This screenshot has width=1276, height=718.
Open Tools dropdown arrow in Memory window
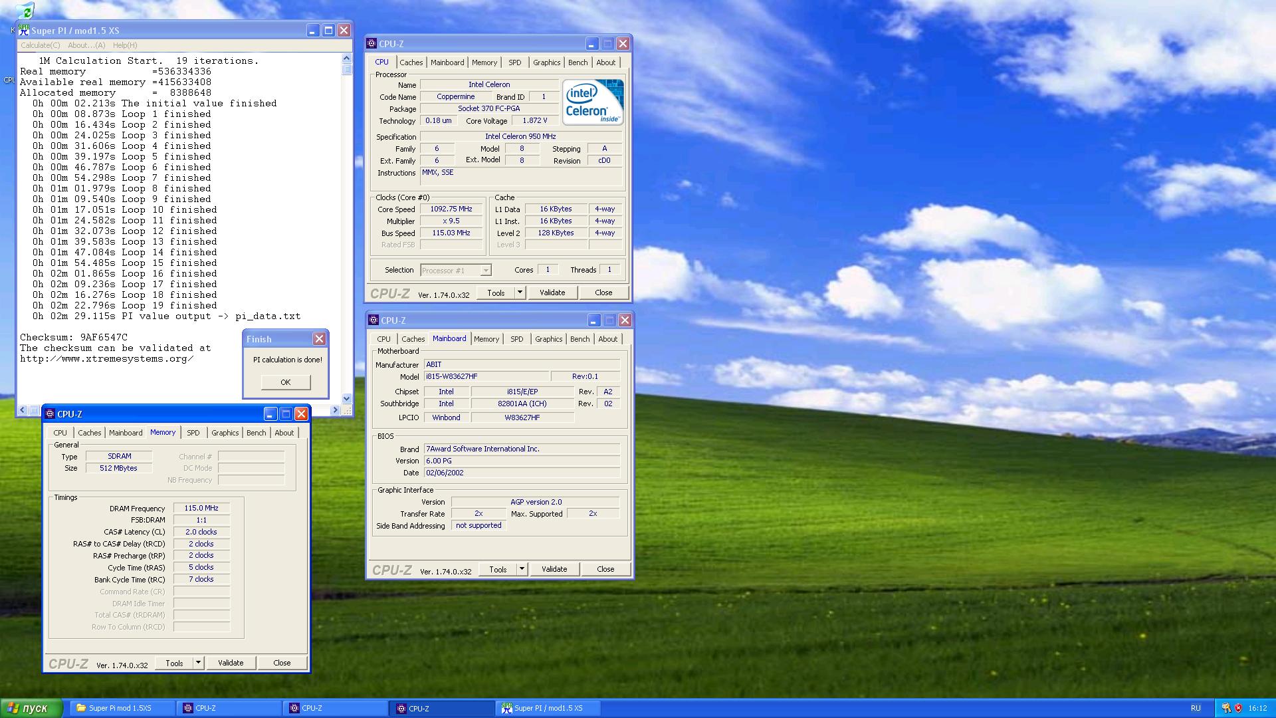click(x=198, y=663)
